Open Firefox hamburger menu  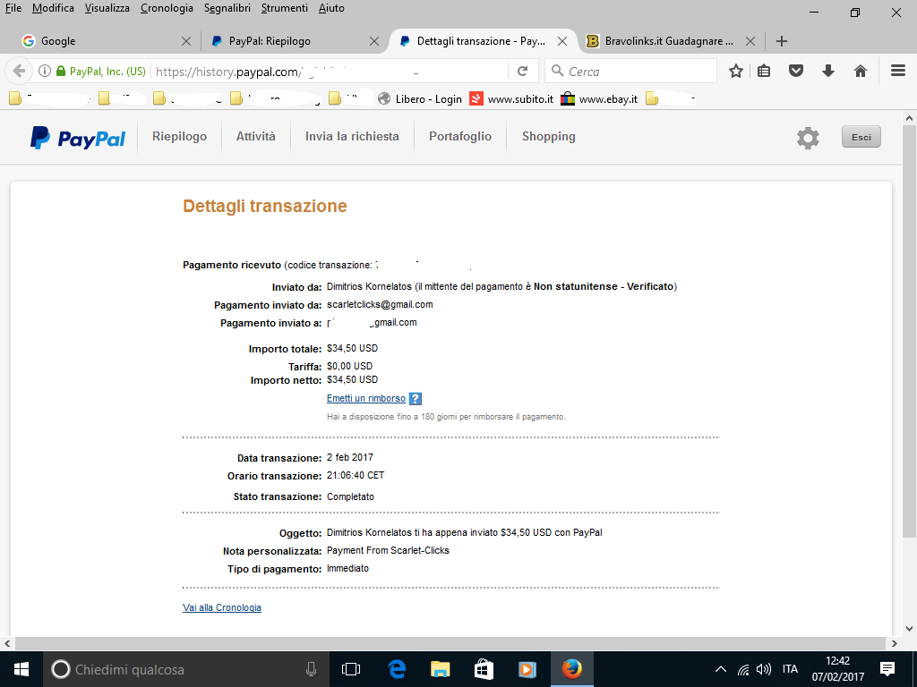pos(898,71)
